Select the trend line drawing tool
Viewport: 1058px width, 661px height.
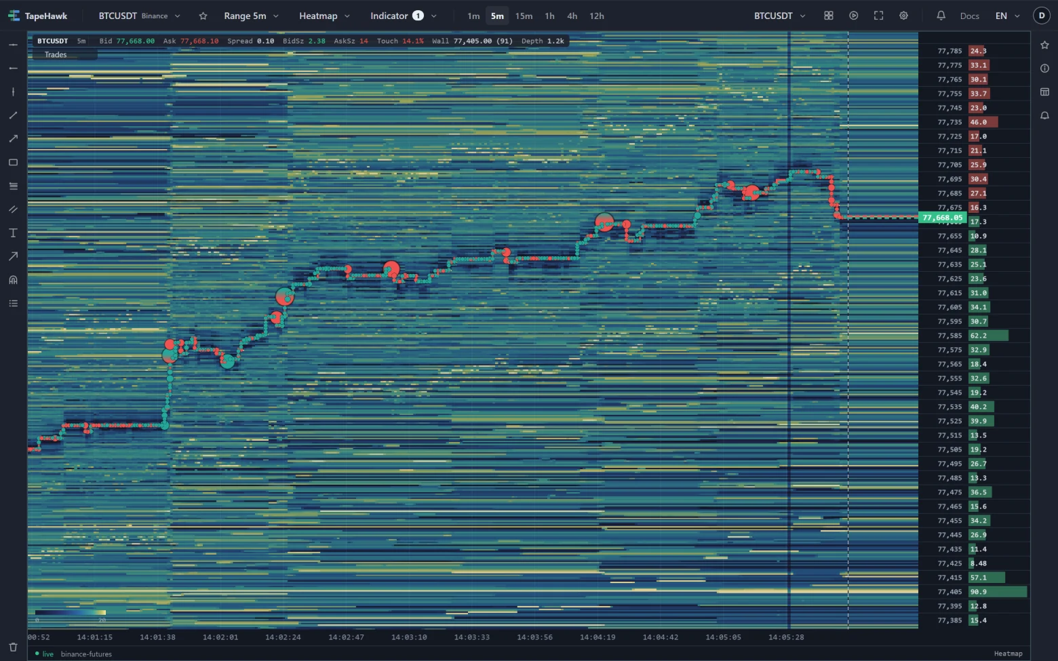pyautogui.click(x=13, y=115)
